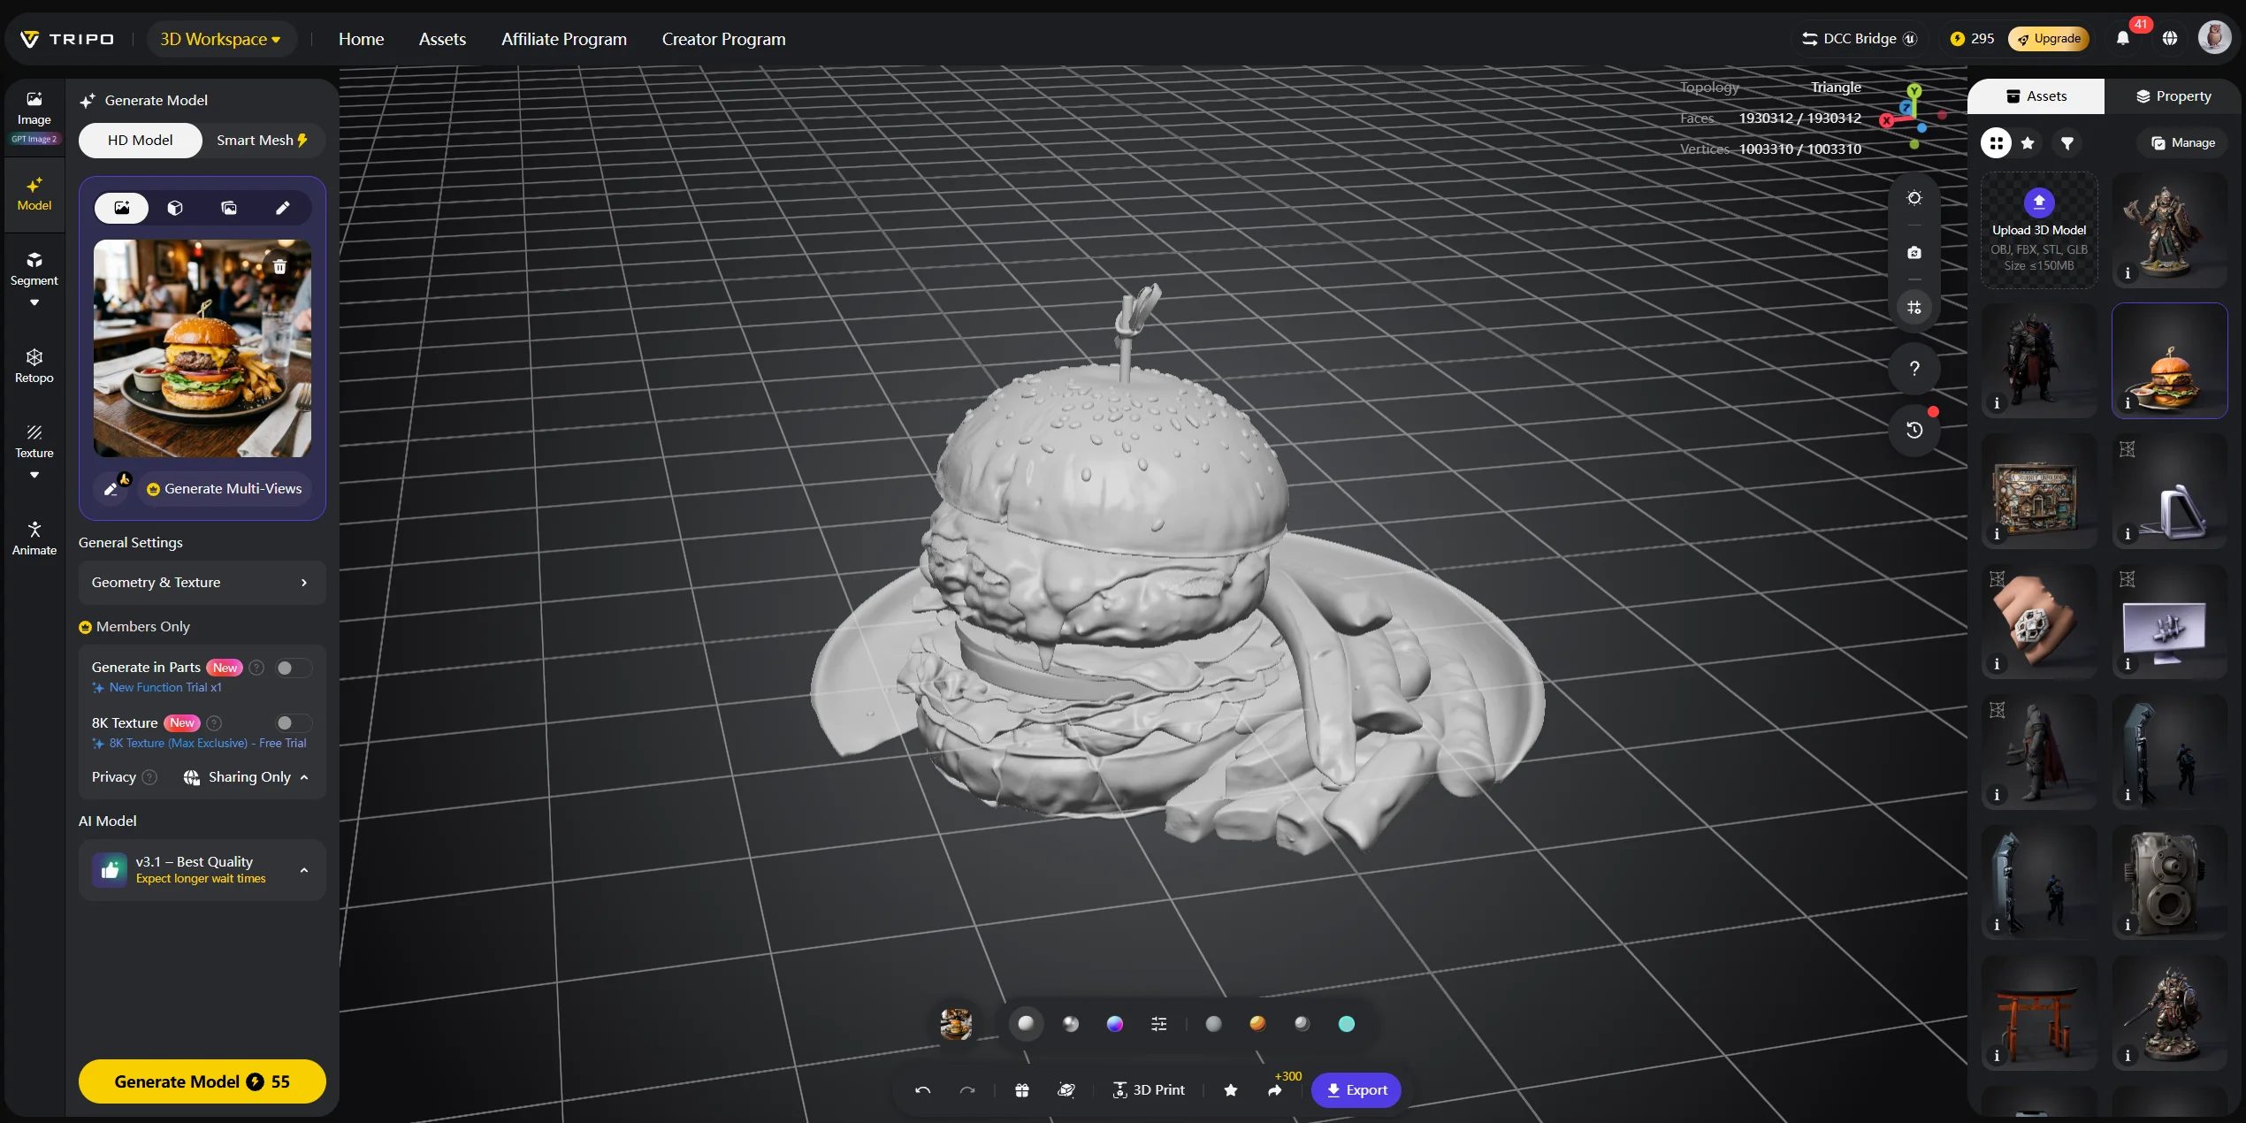Click the Generate Model 55 button

(202, 1081)
